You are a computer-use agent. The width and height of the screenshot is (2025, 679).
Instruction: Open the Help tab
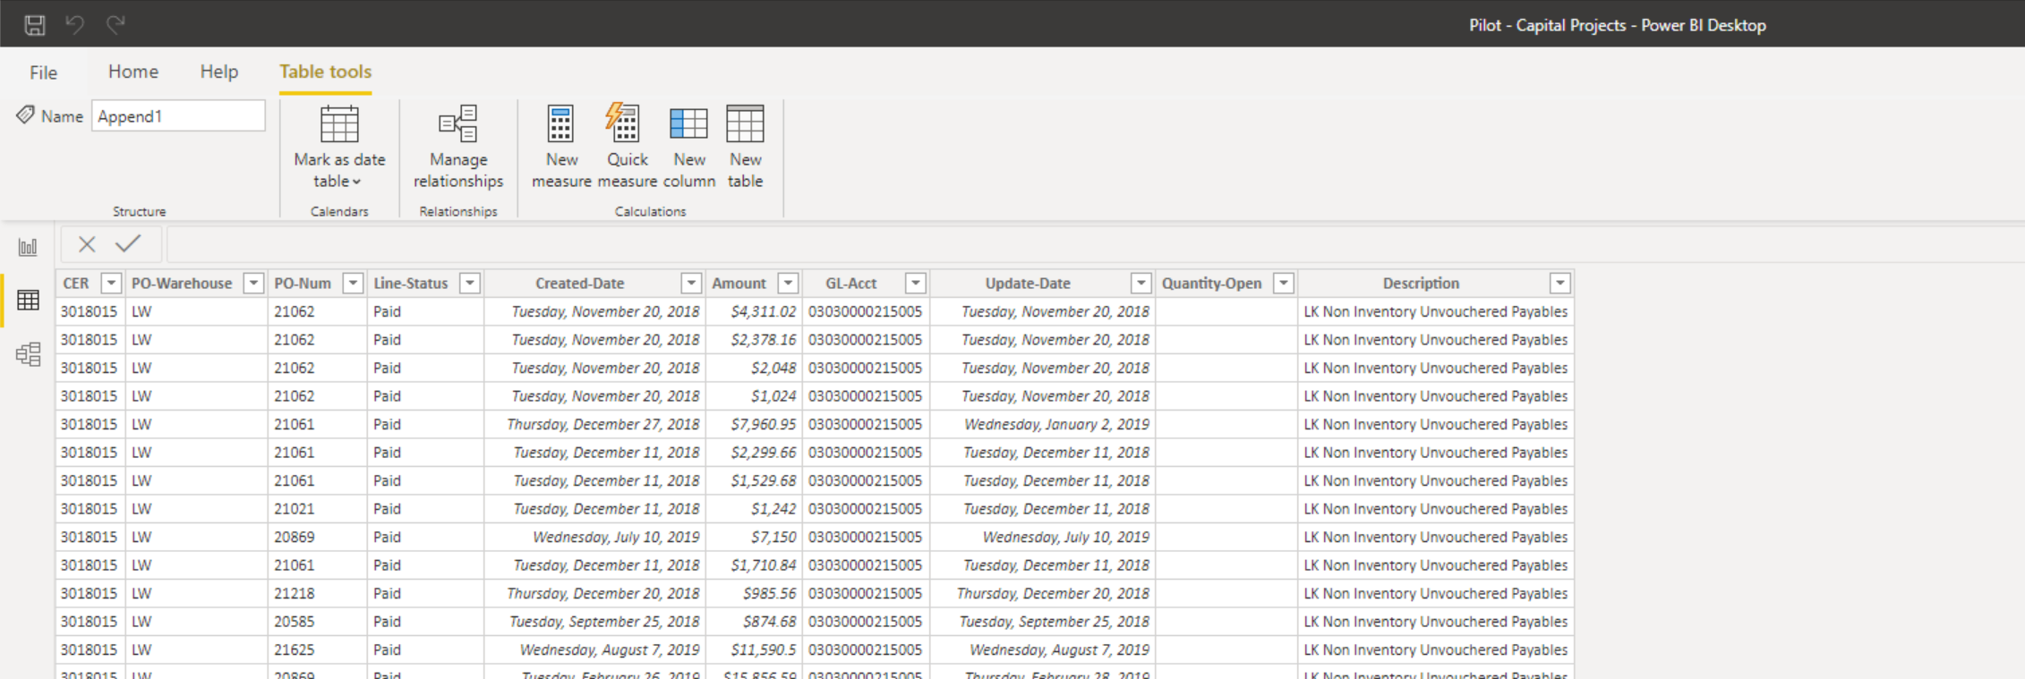[218, 72]
